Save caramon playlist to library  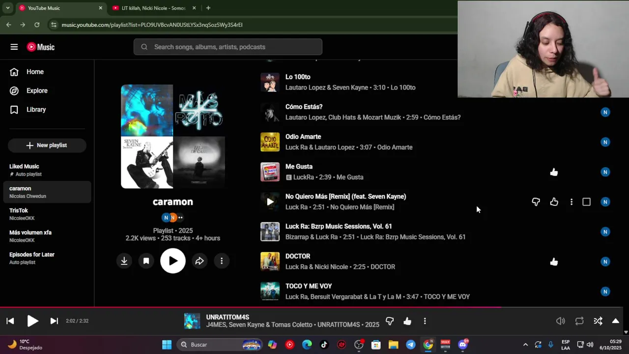(146, 261)
